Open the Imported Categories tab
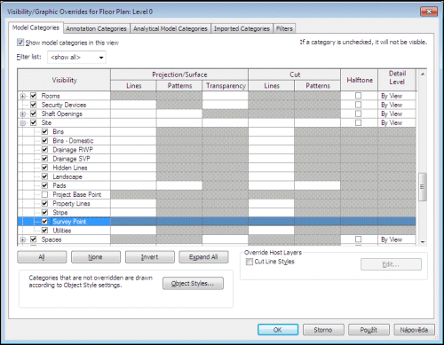This screenshot has height=345, width=444. pyautogui.click(x=242, y=28)
